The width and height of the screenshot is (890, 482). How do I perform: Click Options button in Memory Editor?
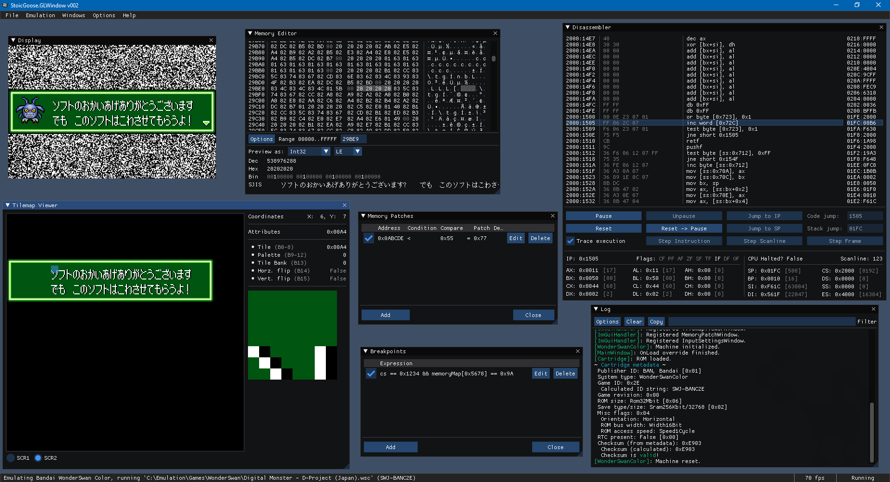tap(261, 139)
